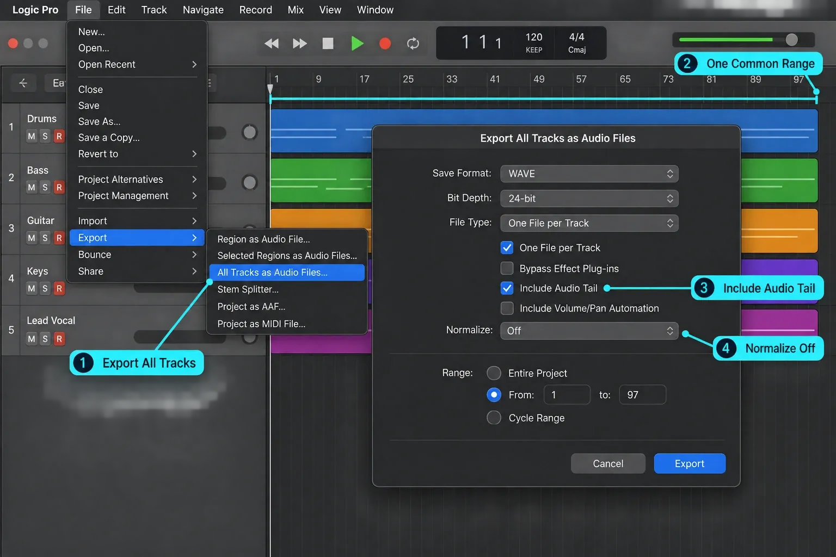Enable Bypass Effect Plug-ins checkbox

tap(507, 268)
